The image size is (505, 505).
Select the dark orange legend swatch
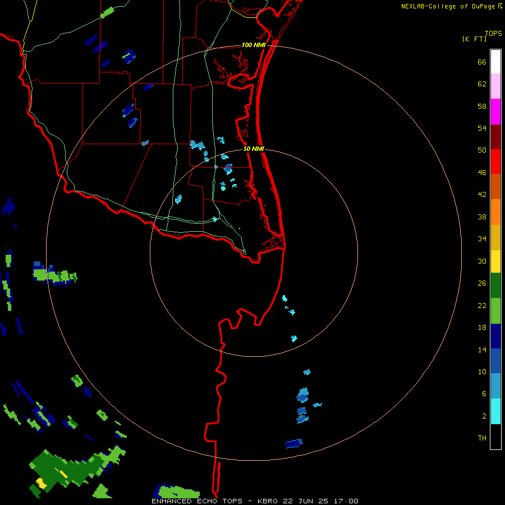[495, 186]
